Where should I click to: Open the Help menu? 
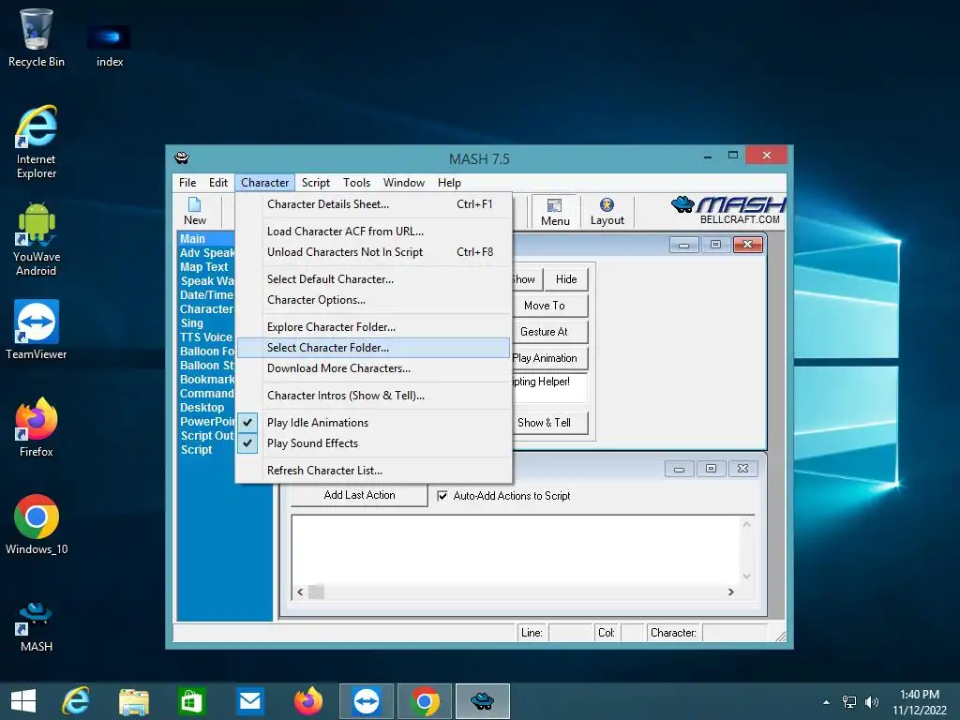tap(449, 183)
